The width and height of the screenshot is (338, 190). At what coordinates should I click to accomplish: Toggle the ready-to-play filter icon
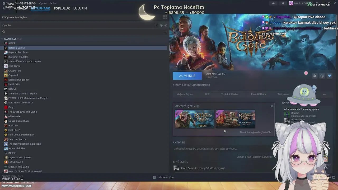pyautogui.click(x=166, y=25)
